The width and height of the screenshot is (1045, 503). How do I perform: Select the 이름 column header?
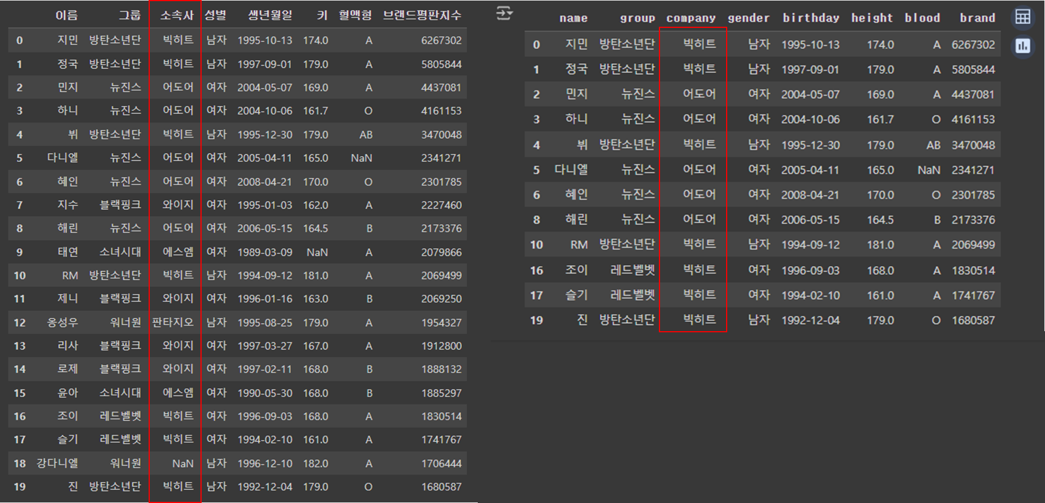67,15
